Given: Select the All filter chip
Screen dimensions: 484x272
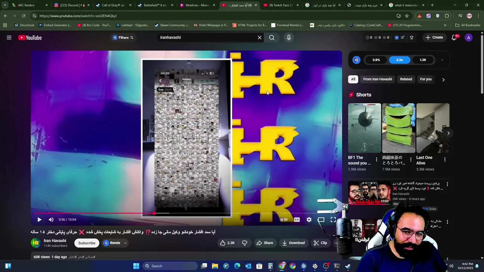Looking at the screenshot, I should click(353, 79).
